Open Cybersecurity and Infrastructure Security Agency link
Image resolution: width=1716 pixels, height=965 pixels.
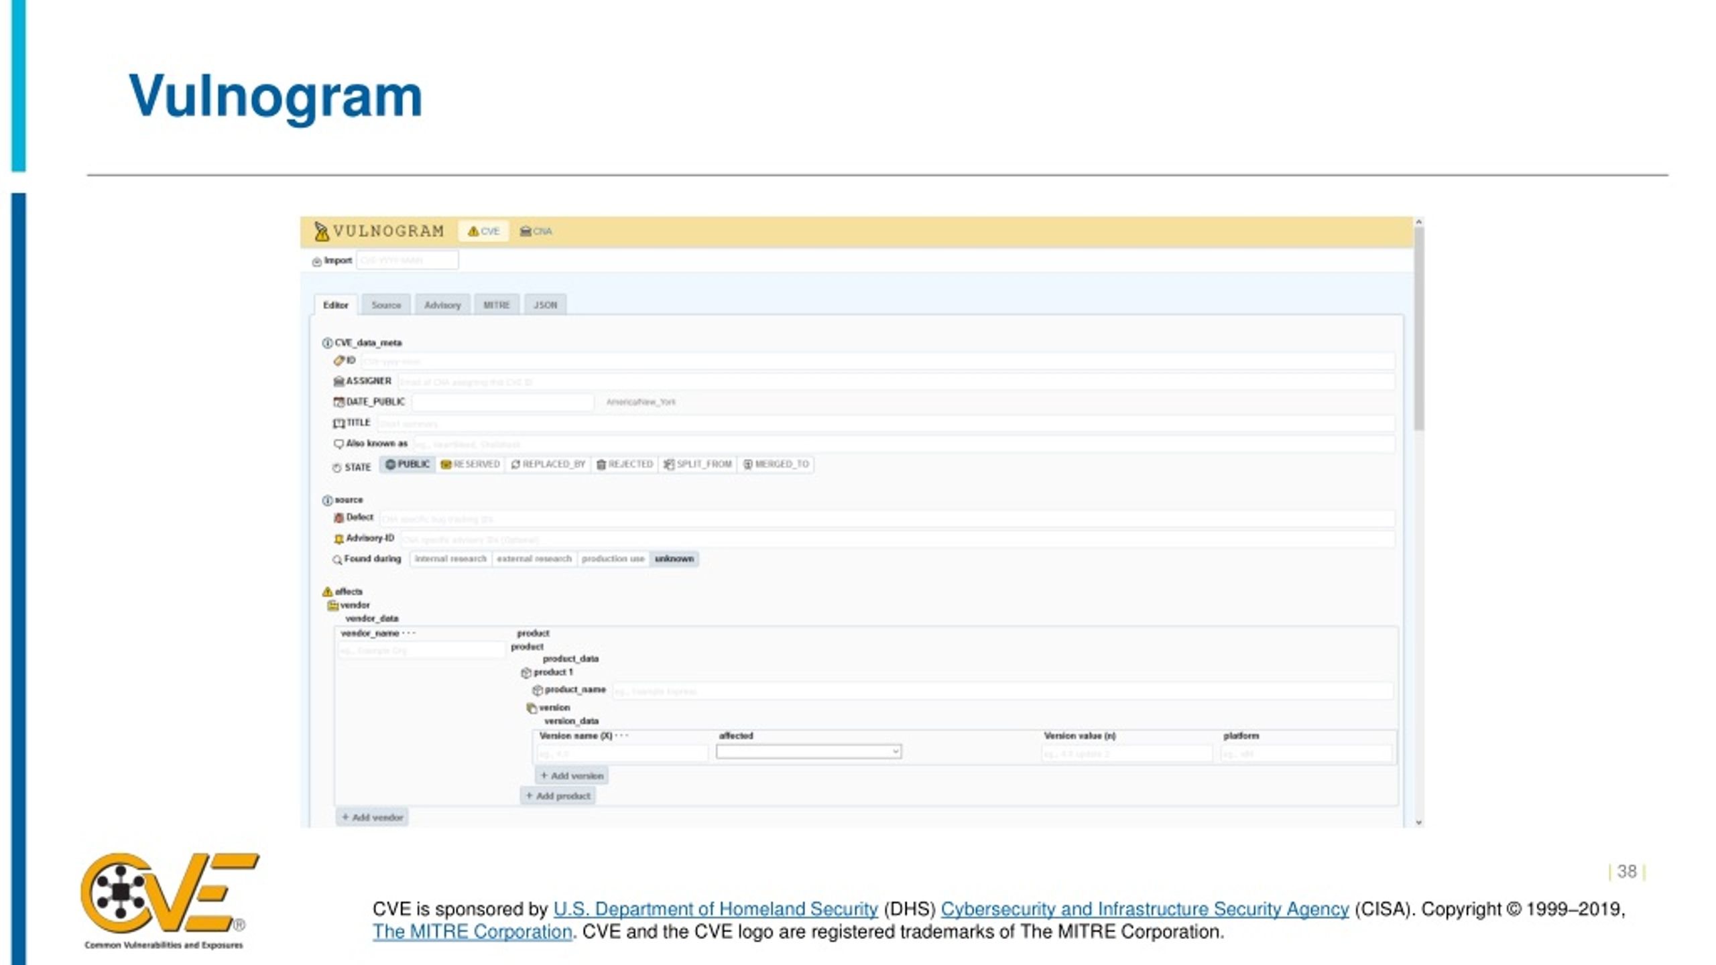[1145, 909]
